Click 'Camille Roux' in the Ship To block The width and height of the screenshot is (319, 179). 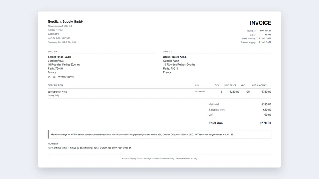pyautogui.click(x=171, y=61)
